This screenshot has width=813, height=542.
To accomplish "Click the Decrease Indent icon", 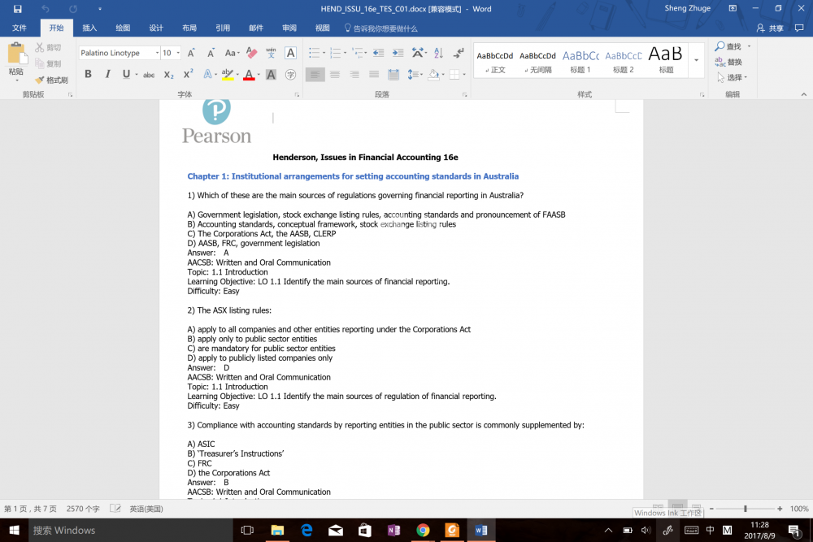I will [377, 53].
